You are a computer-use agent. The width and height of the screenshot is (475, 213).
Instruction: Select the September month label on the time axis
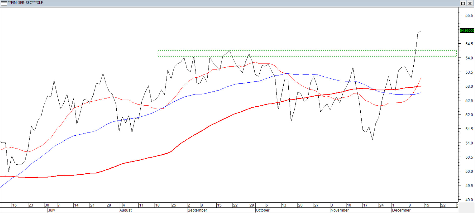(197, 210)
